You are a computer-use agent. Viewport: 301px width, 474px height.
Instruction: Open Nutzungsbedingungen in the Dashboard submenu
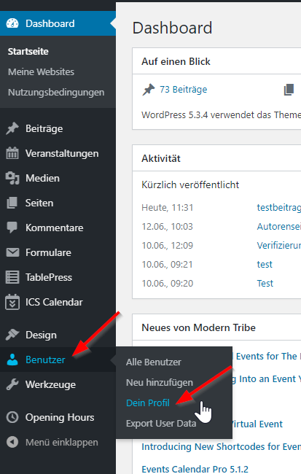56,92
